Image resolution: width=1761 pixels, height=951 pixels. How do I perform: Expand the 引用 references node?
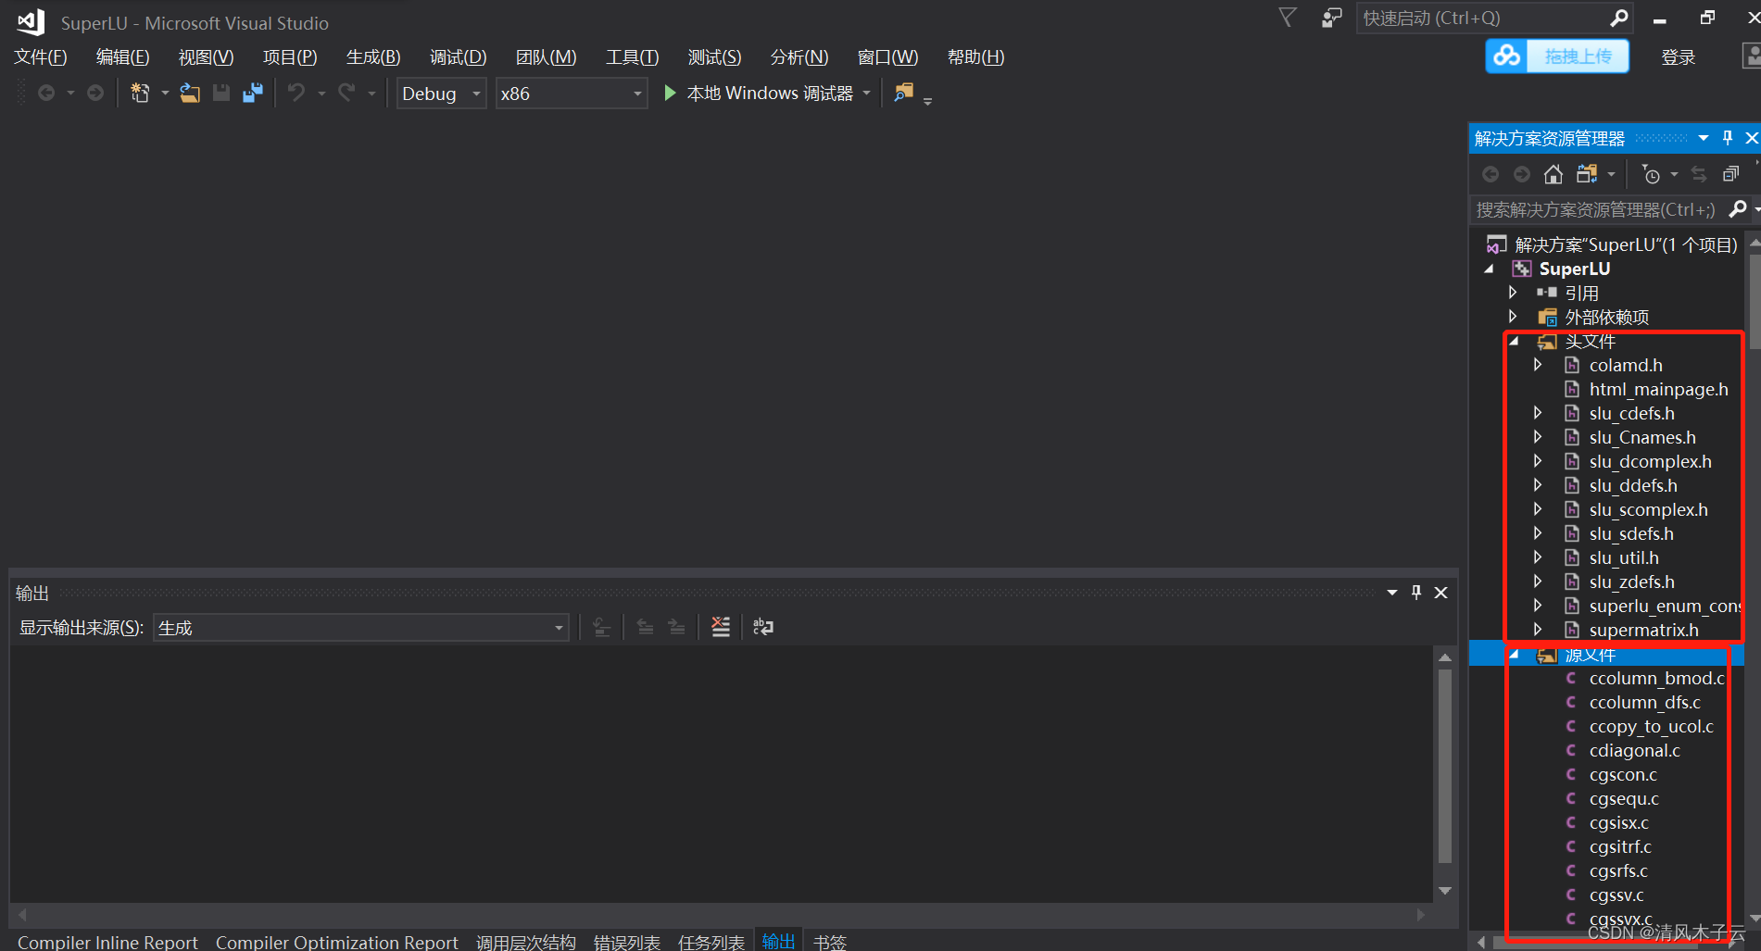click(1513, 293)
